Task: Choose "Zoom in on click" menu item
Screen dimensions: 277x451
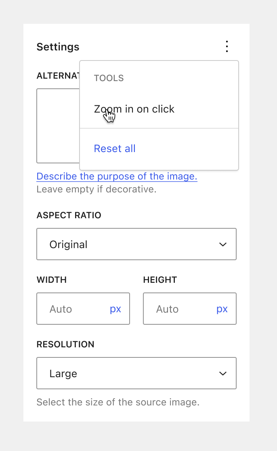Action: (x=134, y=109)
